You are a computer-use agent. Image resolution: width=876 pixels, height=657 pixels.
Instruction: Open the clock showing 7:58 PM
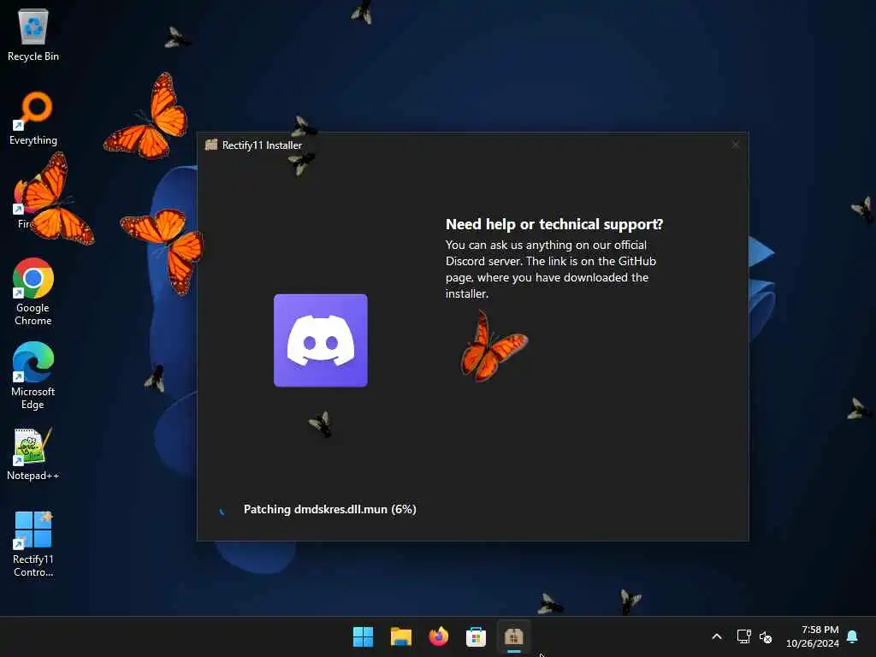pos(813,636)
